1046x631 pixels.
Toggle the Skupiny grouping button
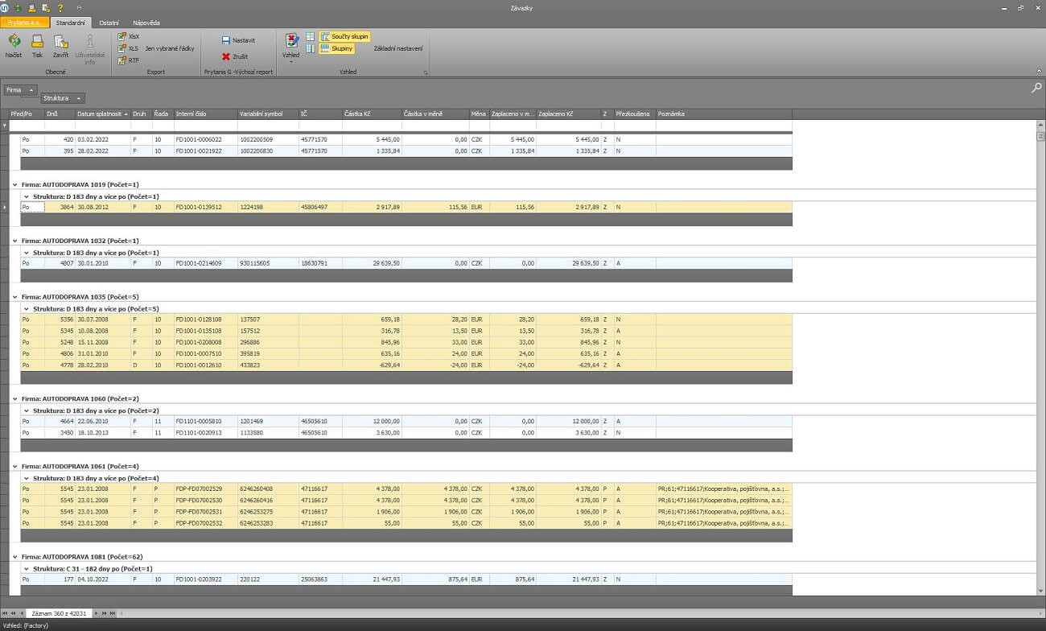(337, 48)
